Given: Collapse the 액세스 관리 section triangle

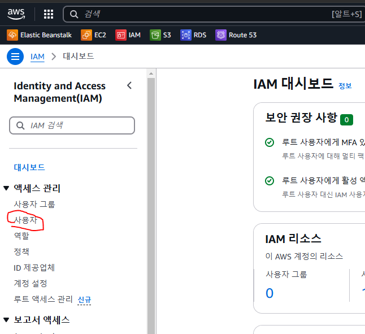Looking at the screenshot, I should pos(6,188).
